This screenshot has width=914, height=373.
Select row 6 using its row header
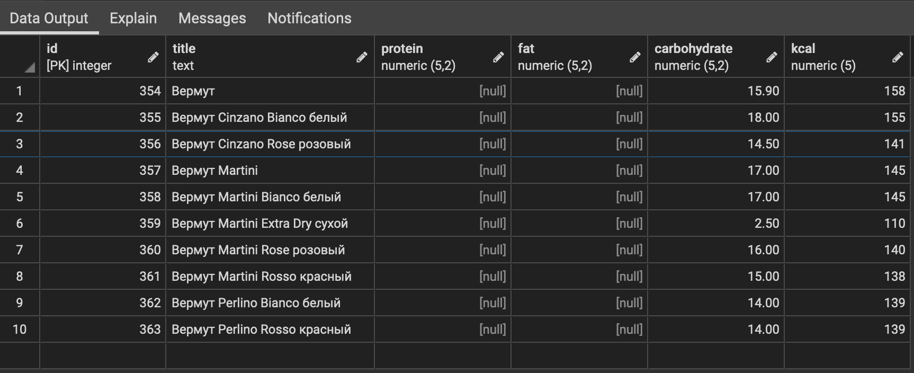coord(20,224)
